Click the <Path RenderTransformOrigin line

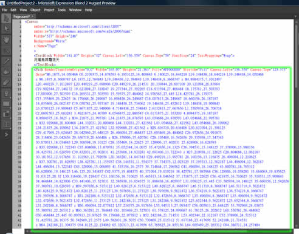point(160,70)
